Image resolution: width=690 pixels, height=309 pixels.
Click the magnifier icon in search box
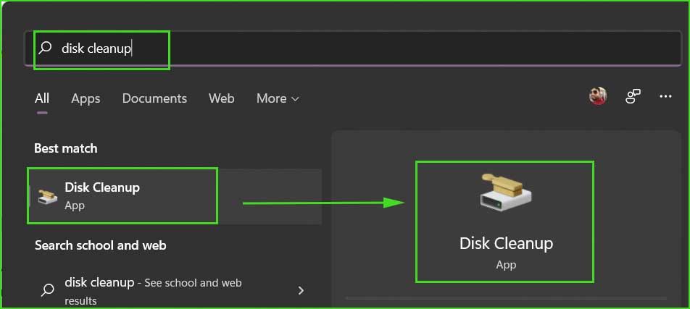(x=45, y=48)
